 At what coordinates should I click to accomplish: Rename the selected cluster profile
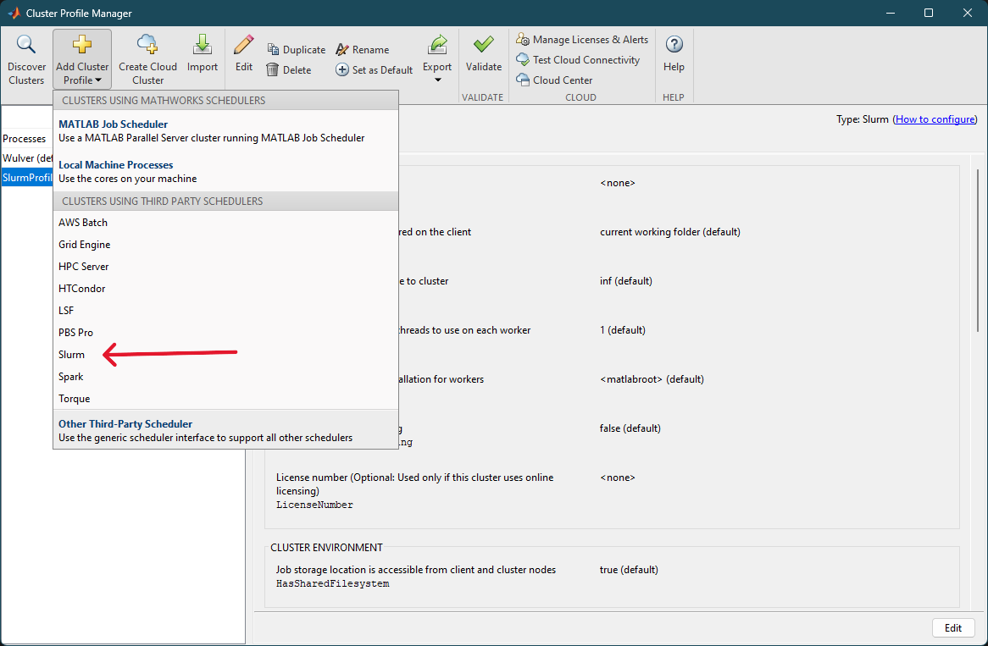pyautogui.click(x=363, y=50)
